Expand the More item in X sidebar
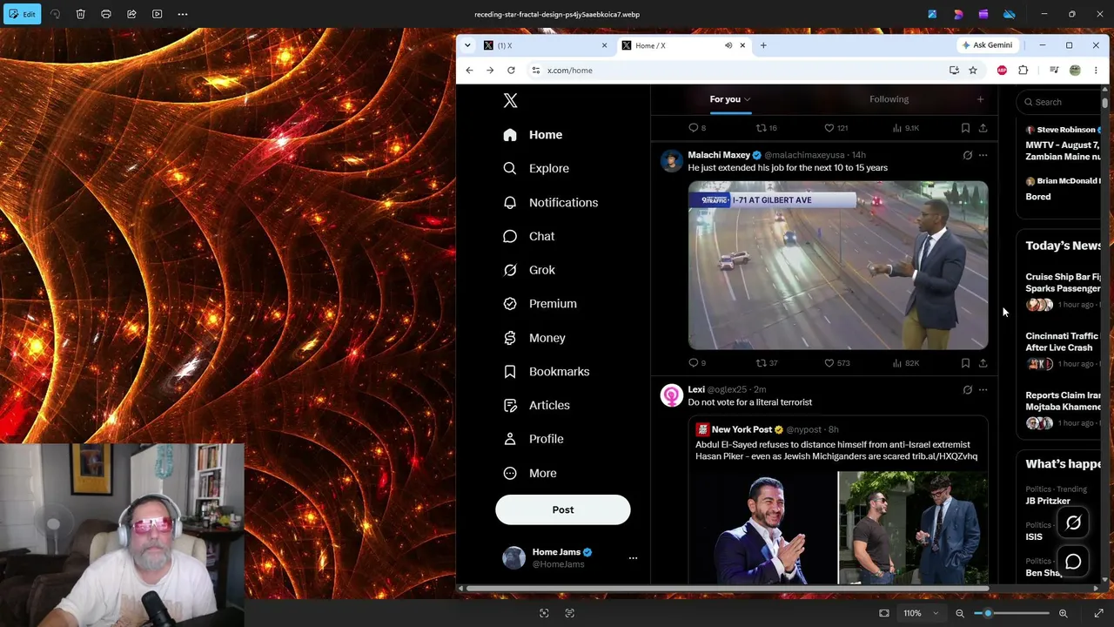The width and height of the screenshot is (1114, 627). pyautogui.click(x=530, y=473)
